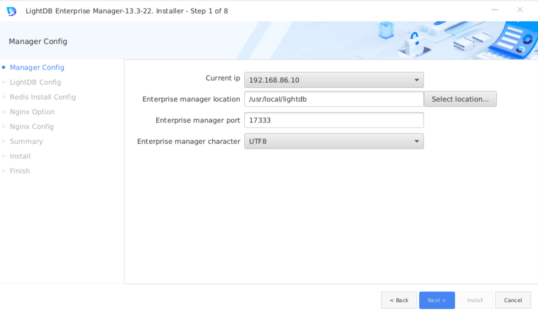
Task: Select Finish step in sidebar
Action: tap(20, 171)
